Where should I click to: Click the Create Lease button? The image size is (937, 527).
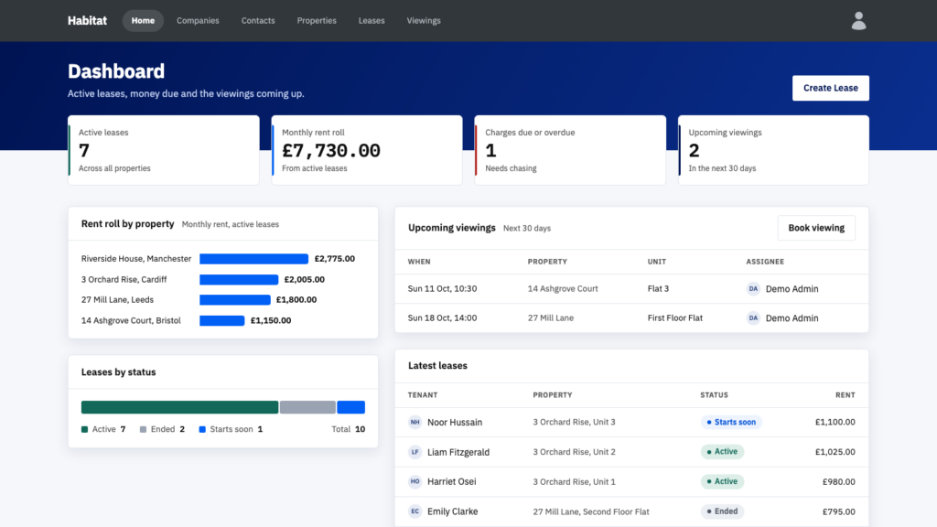pos(831,88)
